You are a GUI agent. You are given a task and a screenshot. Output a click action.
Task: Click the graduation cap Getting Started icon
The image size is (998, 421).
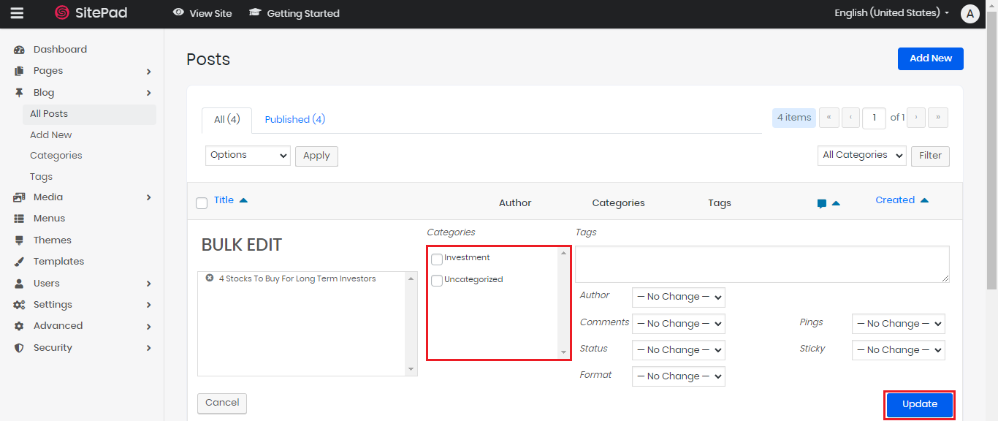[x=255, y=12]
